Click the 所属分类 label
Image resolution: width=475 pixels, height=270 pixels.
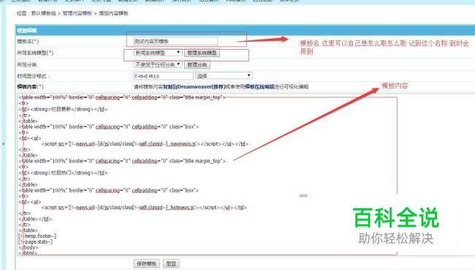point(27,64)
